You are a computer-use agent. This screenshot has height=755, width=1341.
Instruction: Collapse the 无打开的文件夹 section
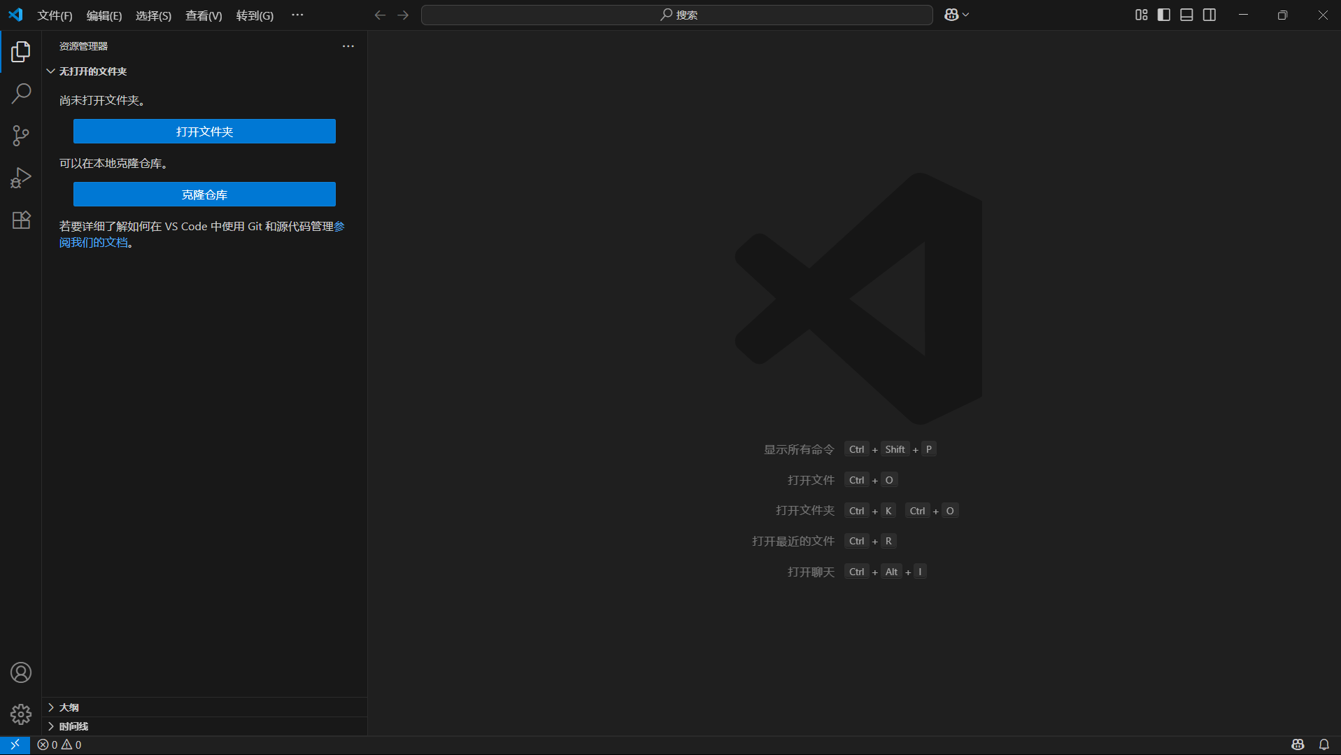pyautogui.click(x=204, y=71)
